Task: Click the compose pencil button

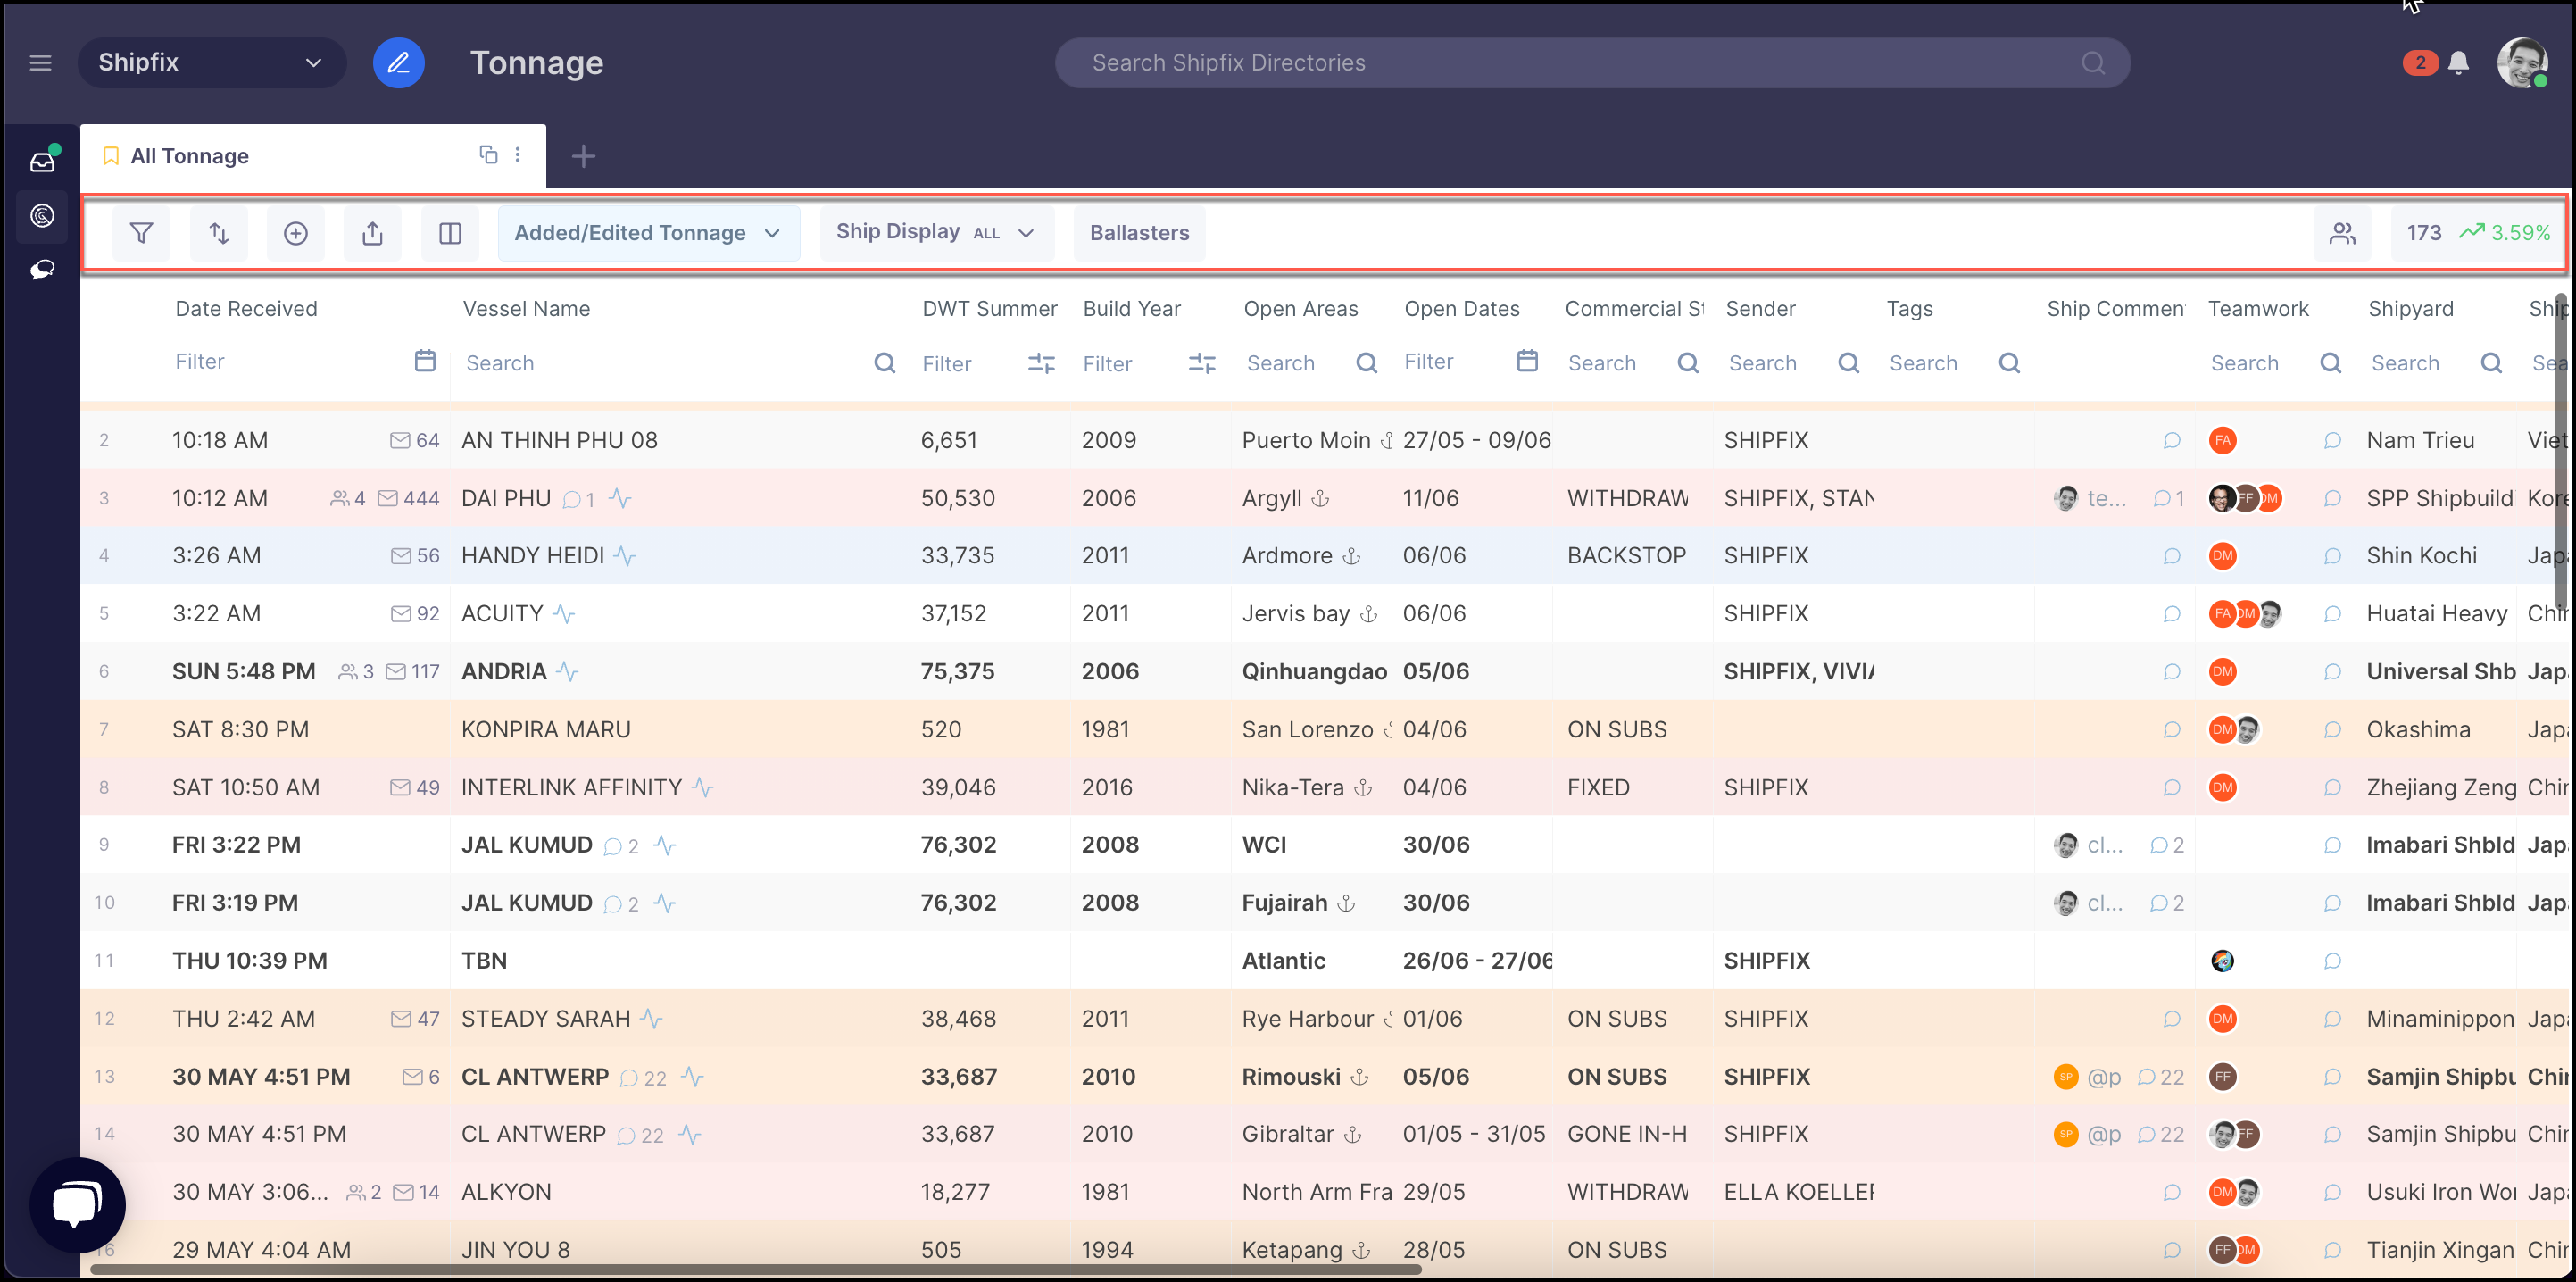Action: [398, 63]
